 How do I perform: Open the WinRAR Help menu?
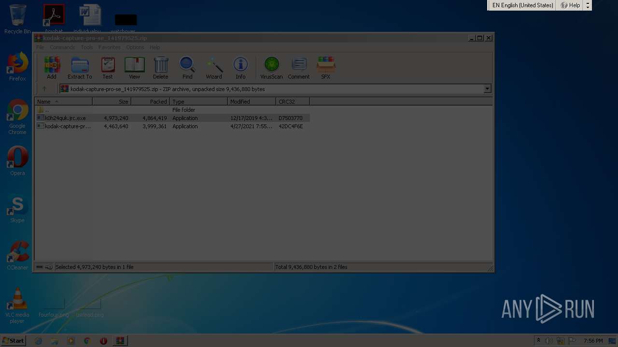(x=154, y=47)
